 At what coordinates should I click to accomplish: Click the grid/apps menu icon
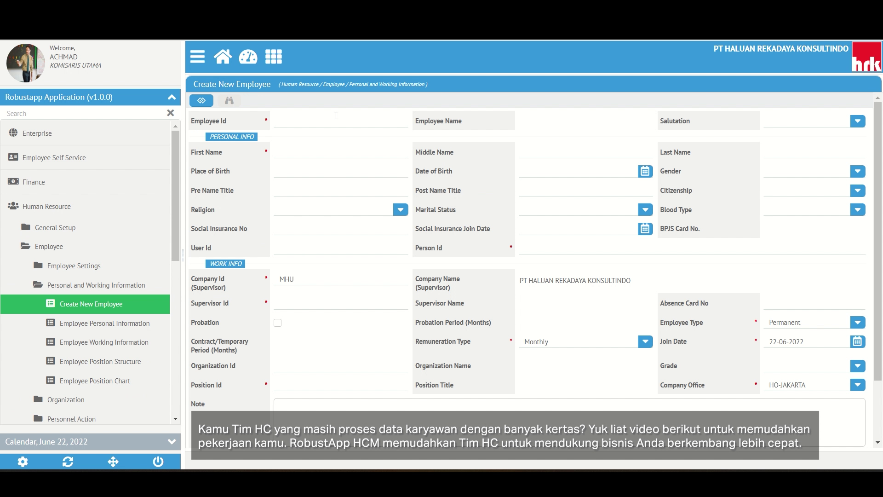click(x=274, y=57)
